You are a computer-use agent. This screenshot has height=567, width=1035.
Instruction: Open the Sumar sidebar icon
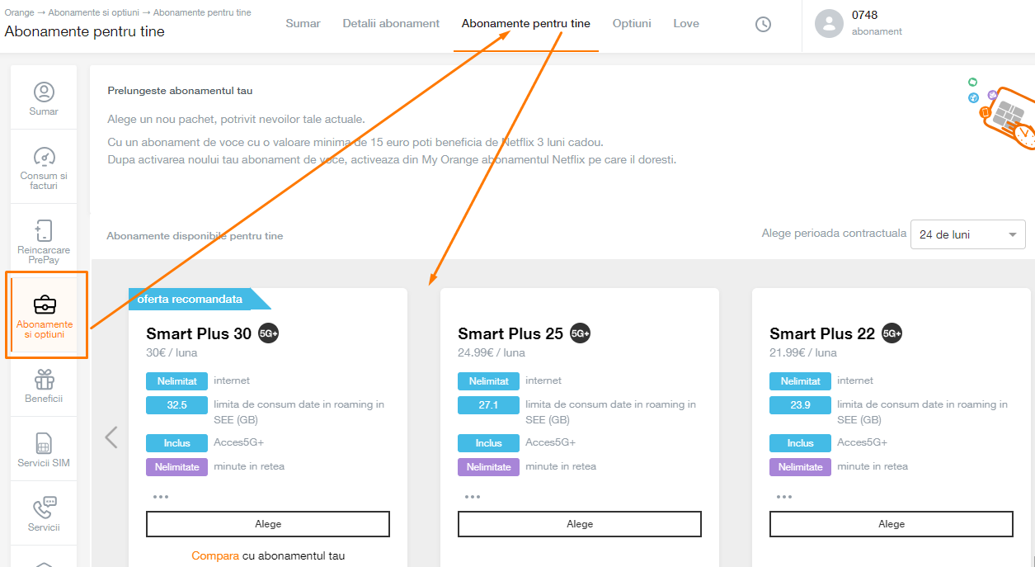coord(44,92)
